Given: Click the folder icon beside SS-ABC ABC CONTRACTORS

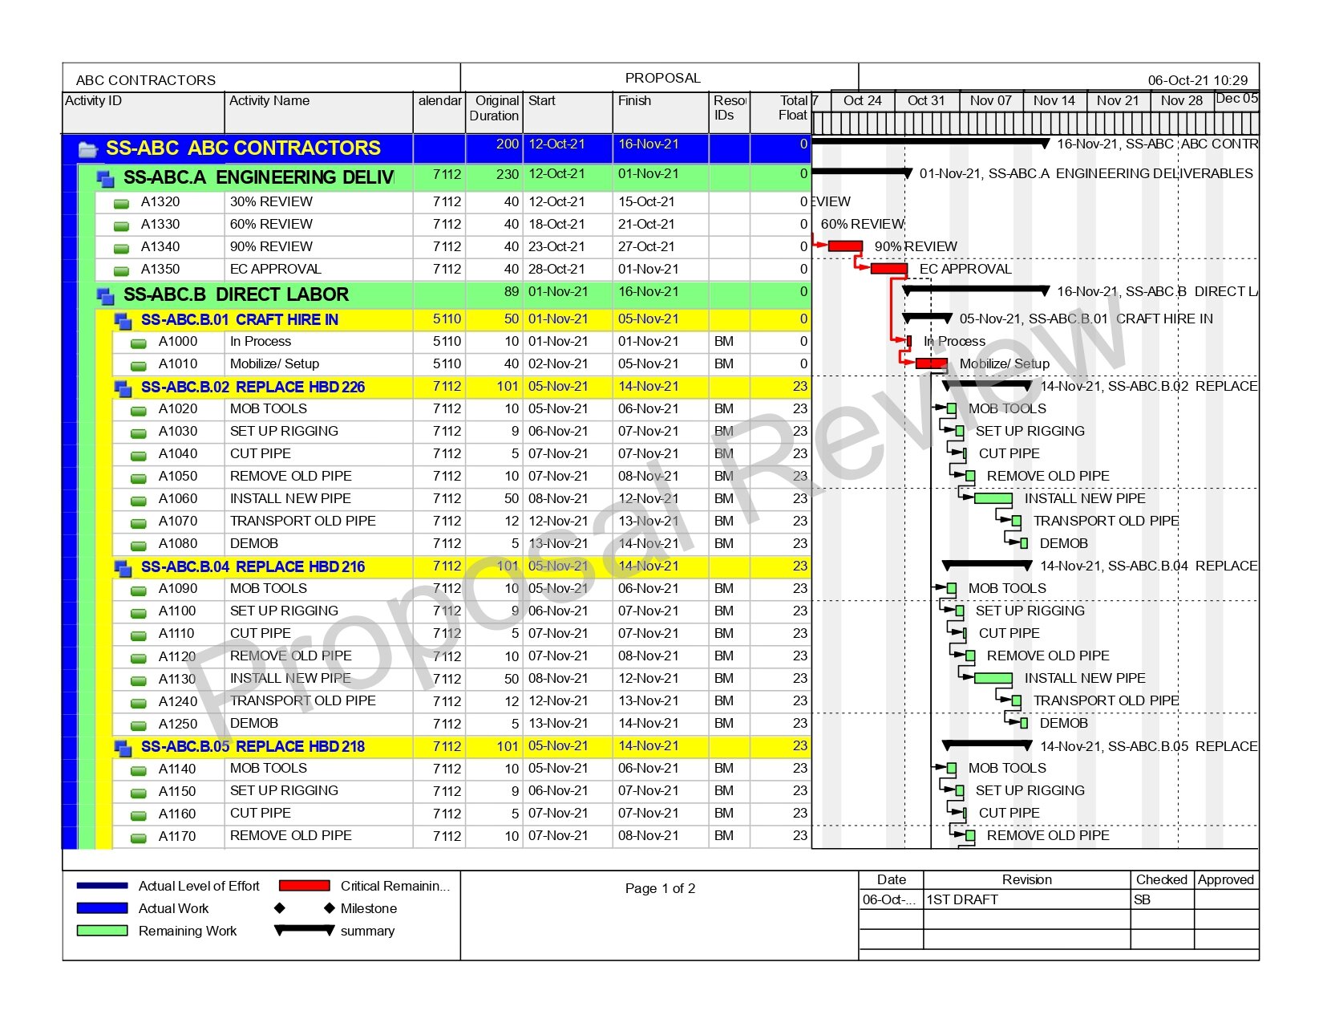Looking at the screenshot, I should [x=87, y=149].
